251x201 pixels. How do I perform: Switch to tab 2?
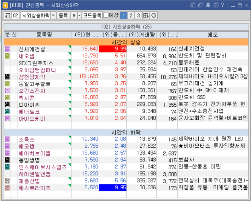[131, 16]
